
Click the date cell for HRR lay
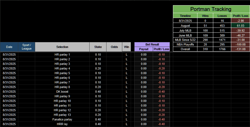[9, 124]
